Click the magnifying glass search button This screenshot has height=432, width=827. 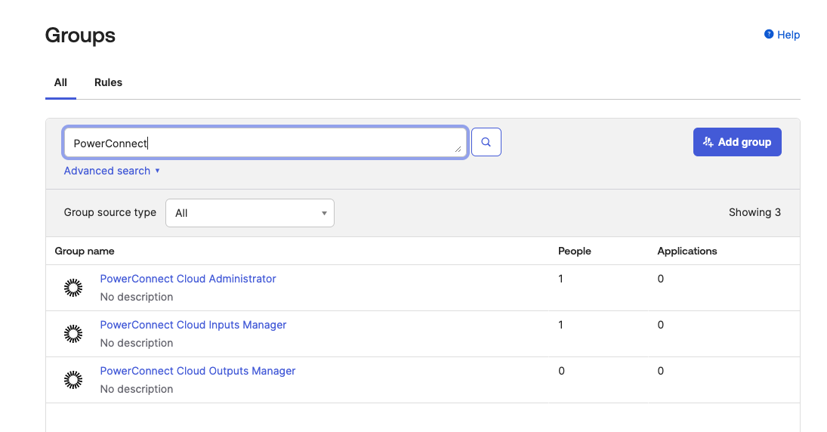pos(486,142)
